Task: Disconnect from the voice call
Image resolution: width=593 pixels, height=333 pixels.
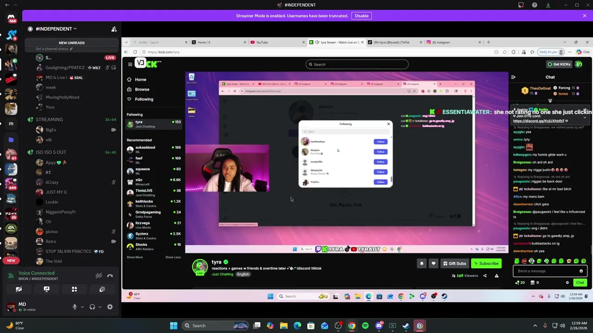Action: pos(110,276)
